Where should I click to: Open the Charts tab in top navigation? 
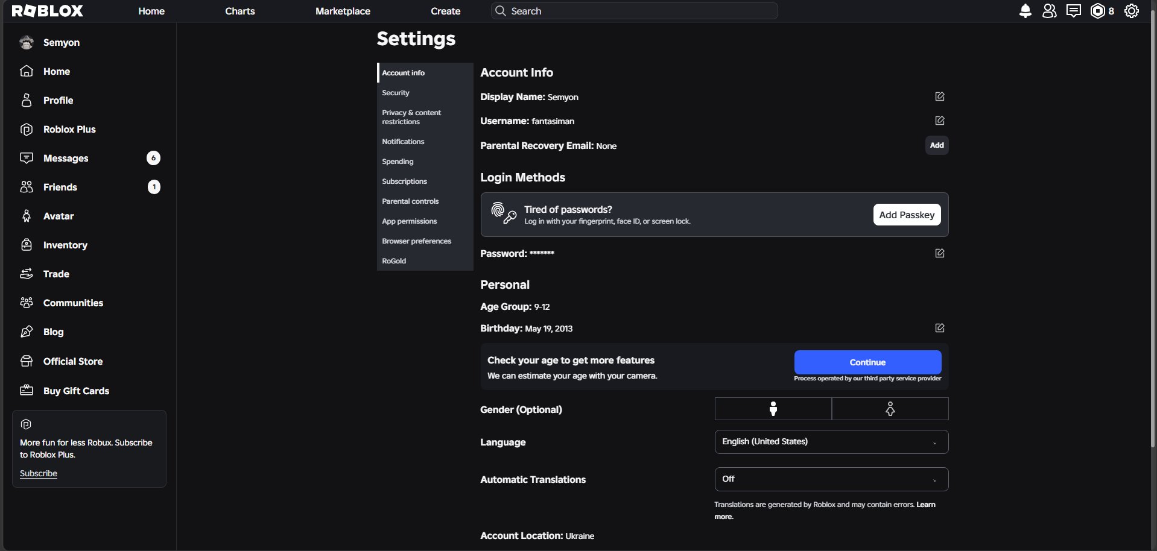(x=240, y=11)
